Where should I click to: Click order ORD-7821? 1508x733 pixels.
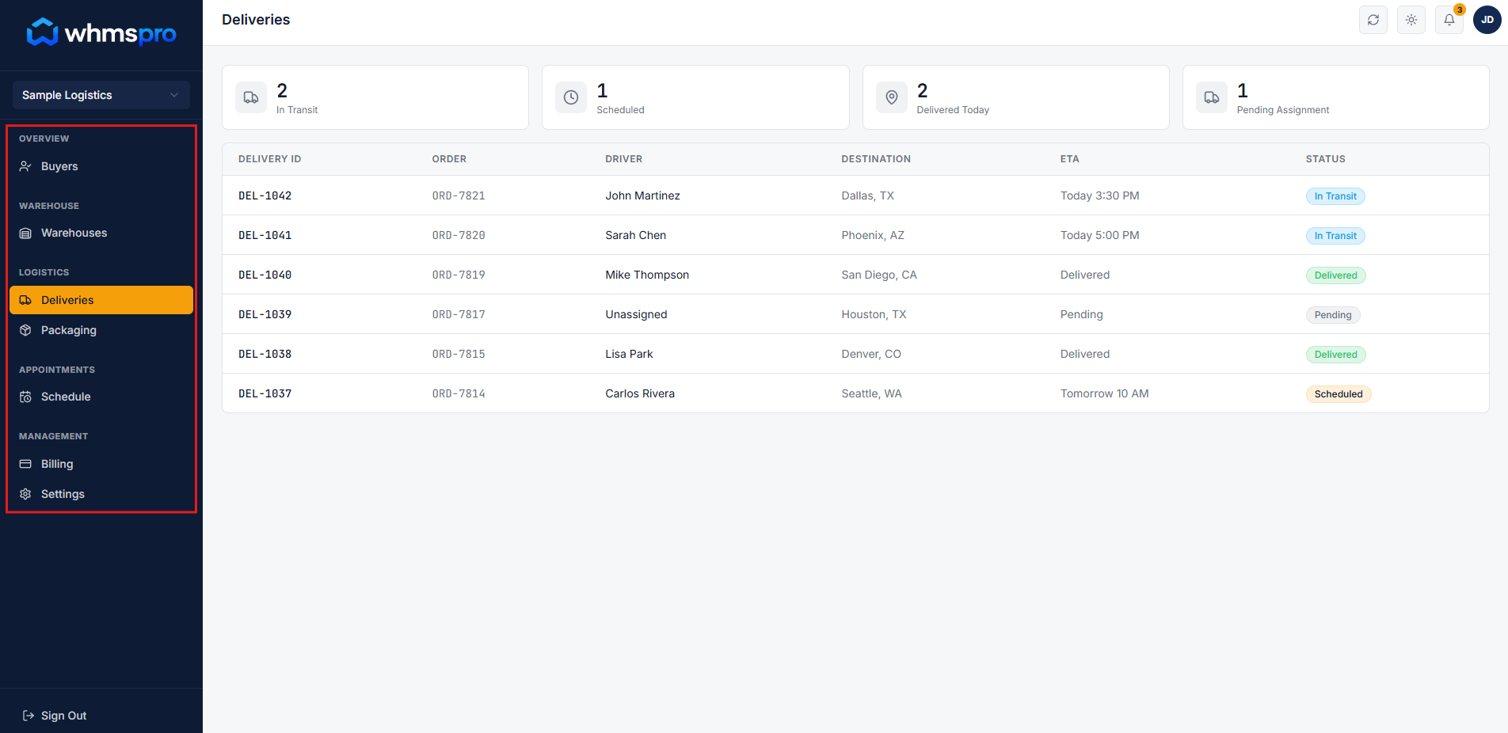point(459,196)
